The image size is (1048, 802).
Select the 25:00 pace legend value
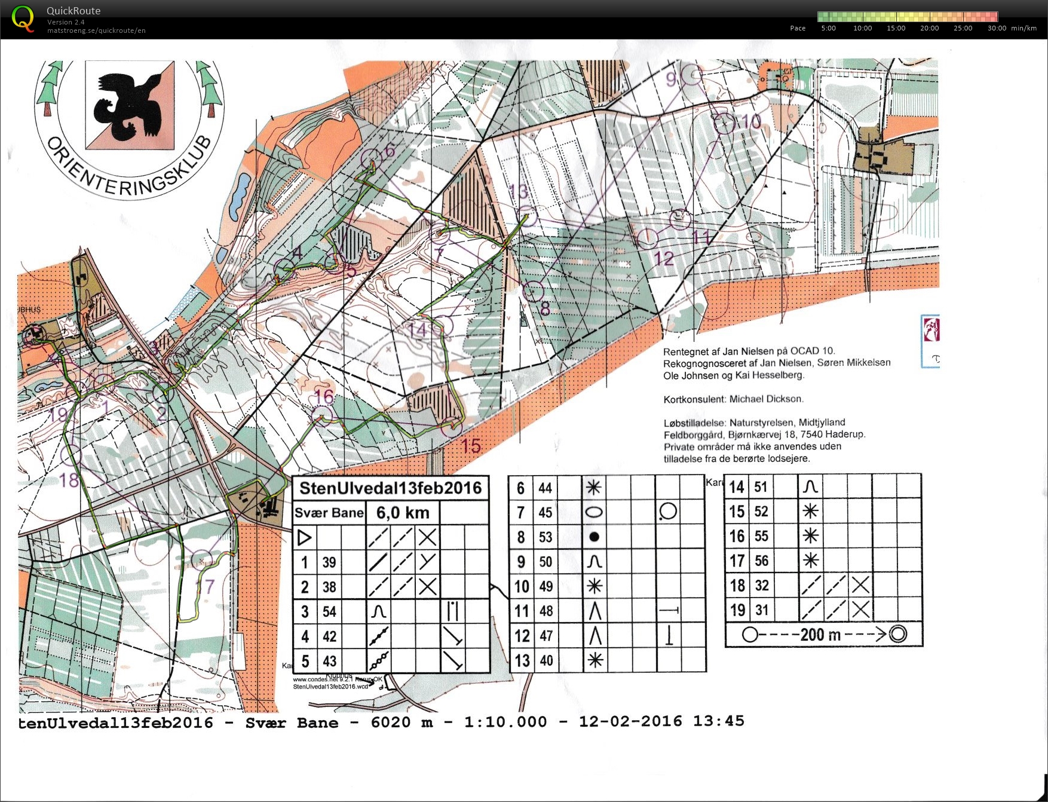pyautogui.click(x=963, y=28)
